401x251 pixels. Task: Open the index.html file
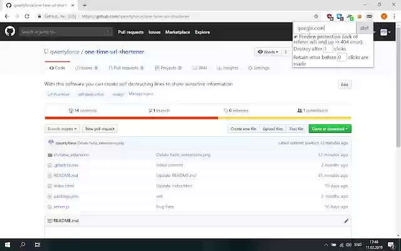pos(64,186)
